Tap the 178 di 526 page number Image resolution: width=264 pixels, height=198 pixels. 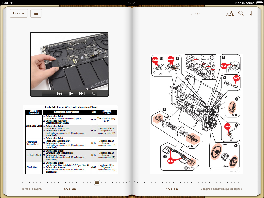coord(70,189)
